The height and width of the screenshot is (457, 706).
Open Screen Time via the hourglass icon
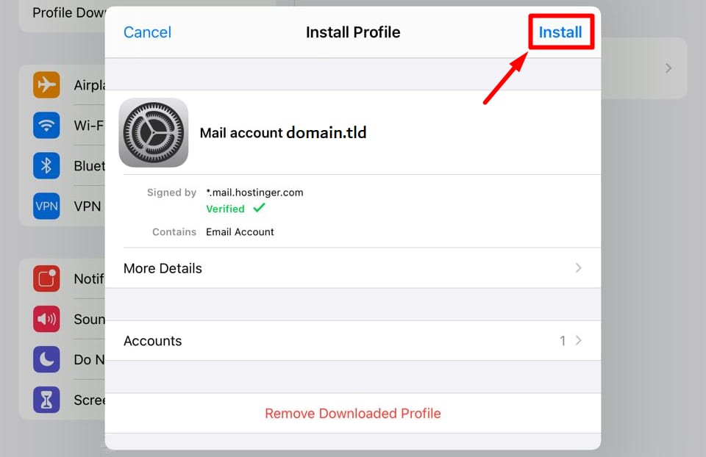46,400
